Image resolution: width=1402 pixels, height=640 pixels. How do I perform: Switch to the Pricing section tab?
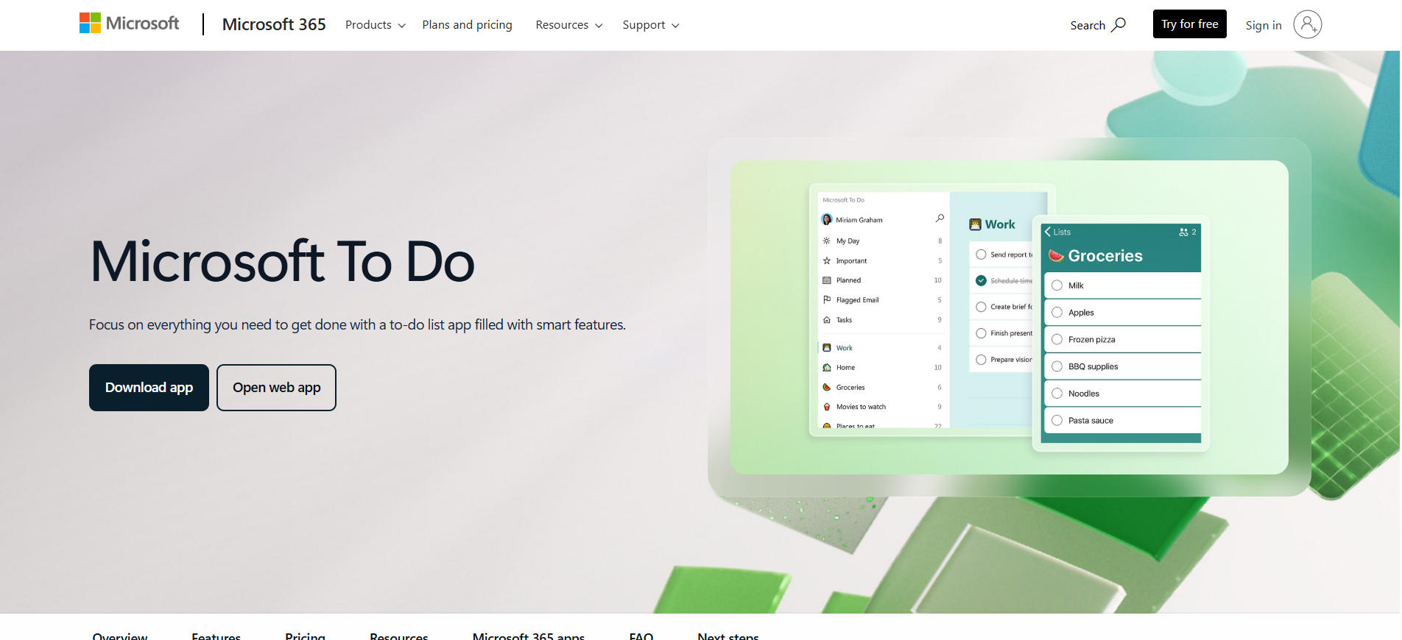pos(305,636)
